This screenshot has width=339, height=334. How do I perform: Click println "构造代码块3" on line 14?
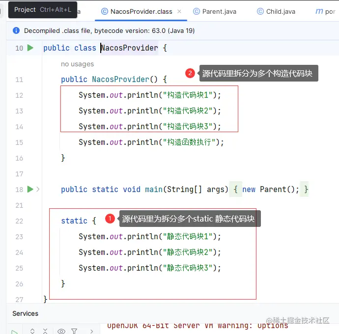click(150, 126)
